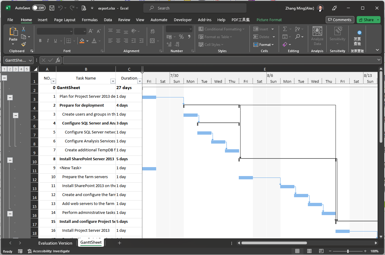The height and width of the screenshot is (255, 385).
Task: Show outline level 5 rows
Action: [27, 69]
